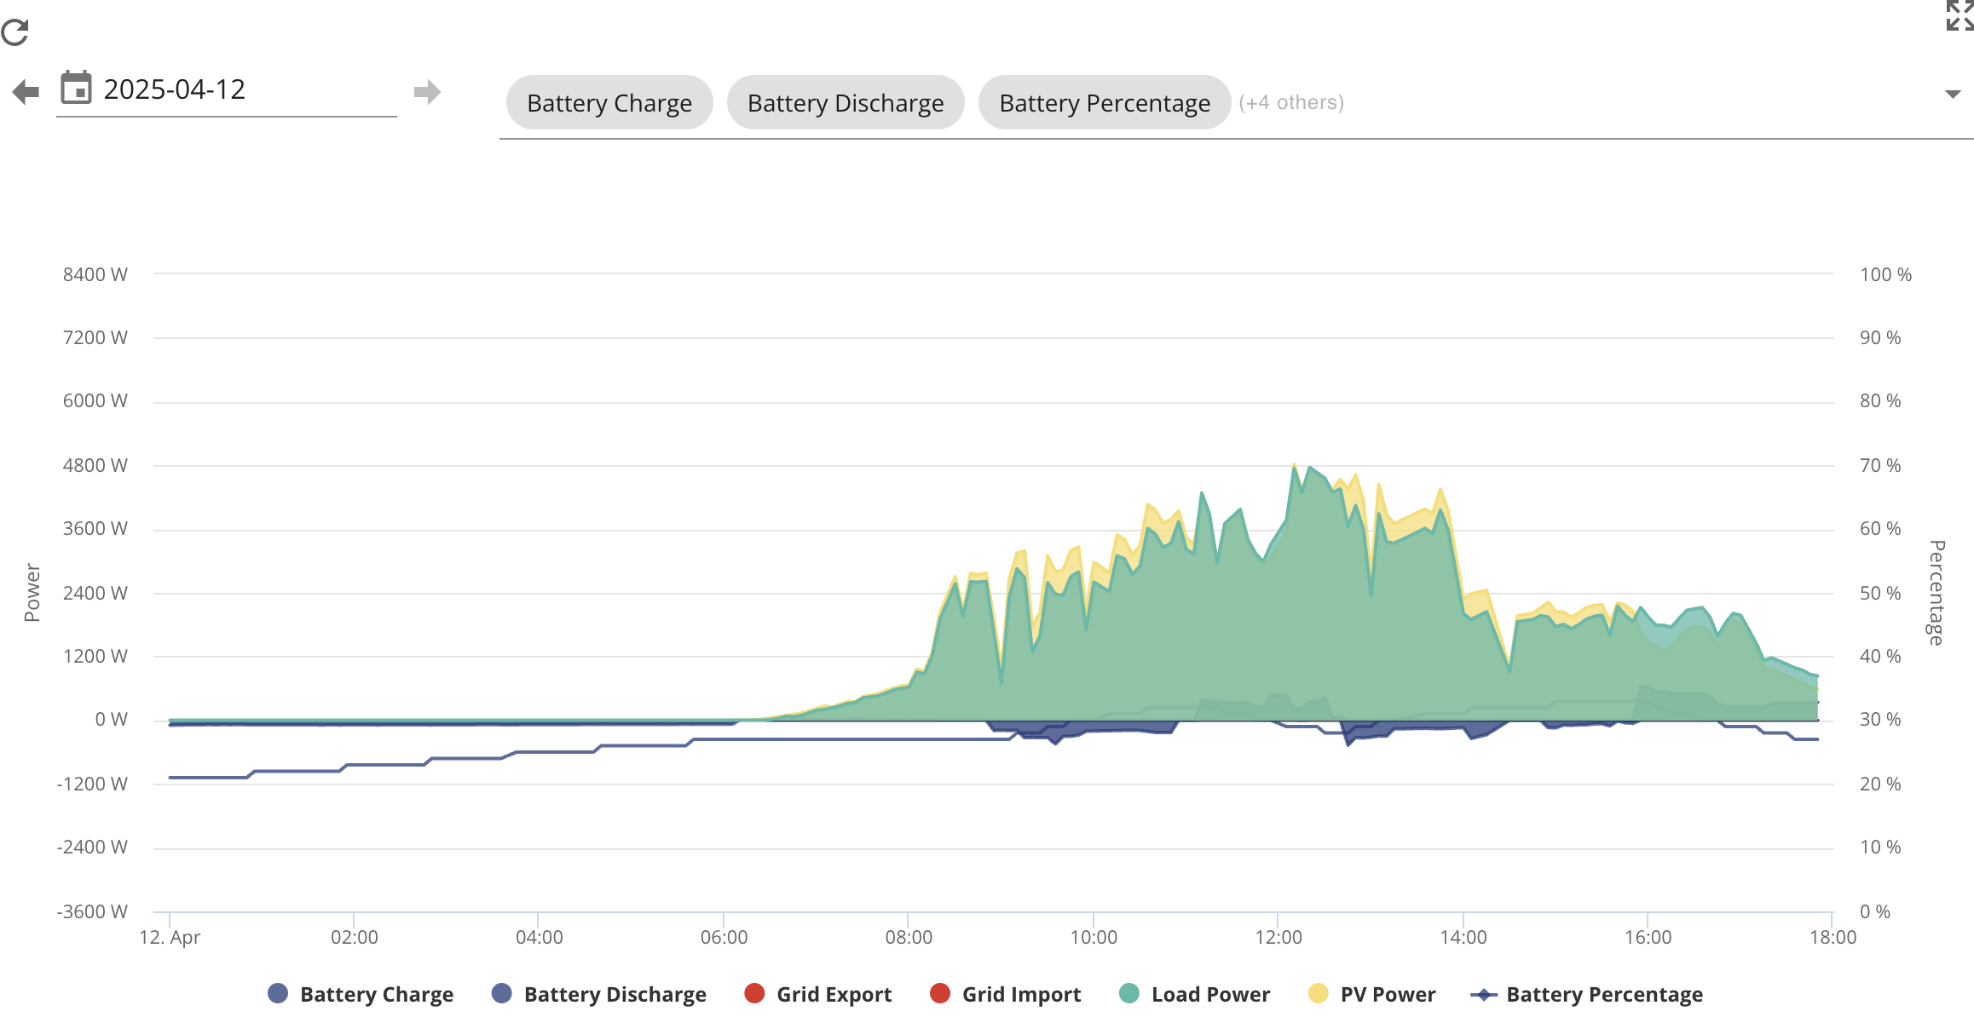The height and width of the screenshot is (1017, 1974).
Task: Click the 8400 W y-axis label
Action: click(95, 274)
